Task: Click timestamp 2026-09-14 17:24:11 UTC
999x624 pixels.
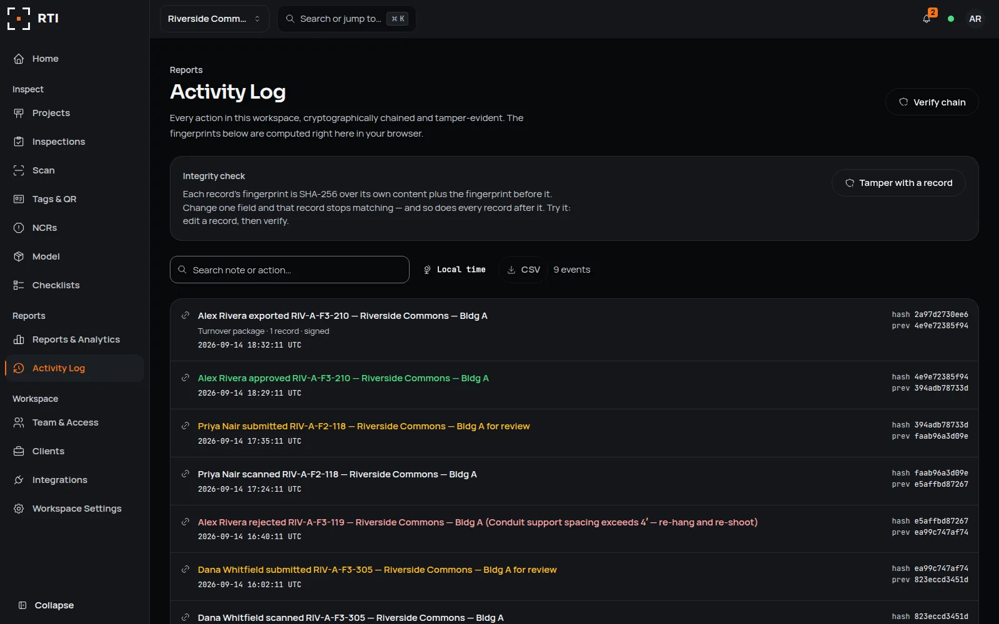Action: 250,489
